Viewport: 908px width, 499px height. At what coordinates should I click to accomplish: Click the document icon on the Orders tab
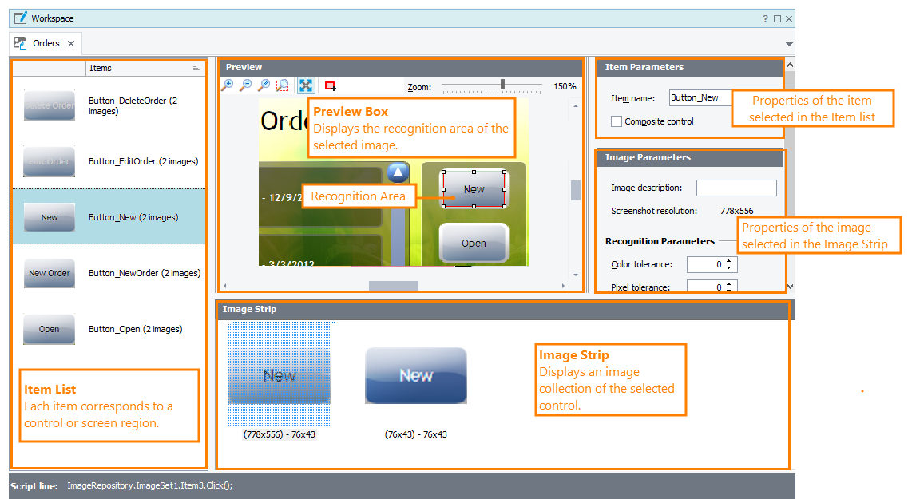pos(18,44)
